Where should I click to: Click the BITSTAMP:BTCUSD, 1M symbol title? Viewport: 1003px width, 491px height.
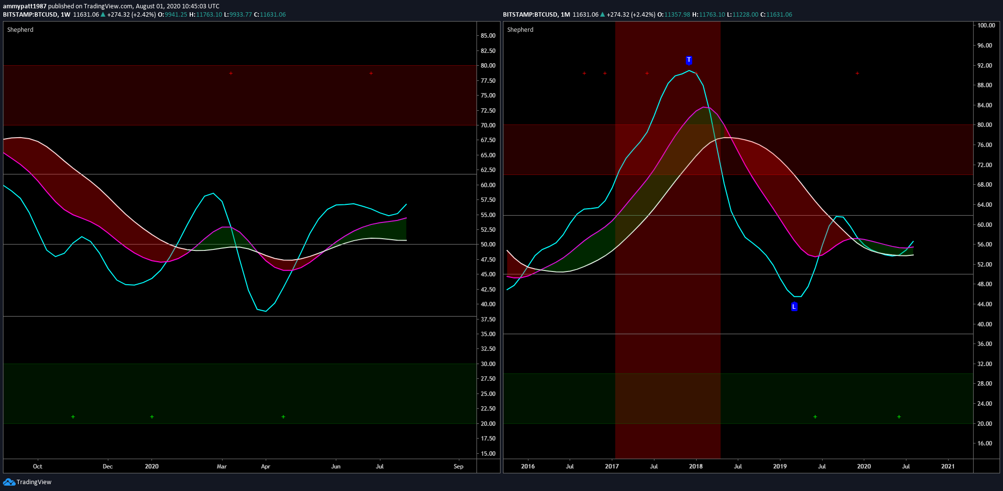pyautogui.click(x=536, y=15)
